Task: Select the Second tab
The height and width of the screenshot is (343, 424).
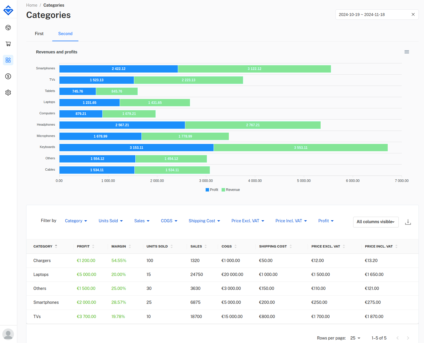Action: (x=65, y=34)
